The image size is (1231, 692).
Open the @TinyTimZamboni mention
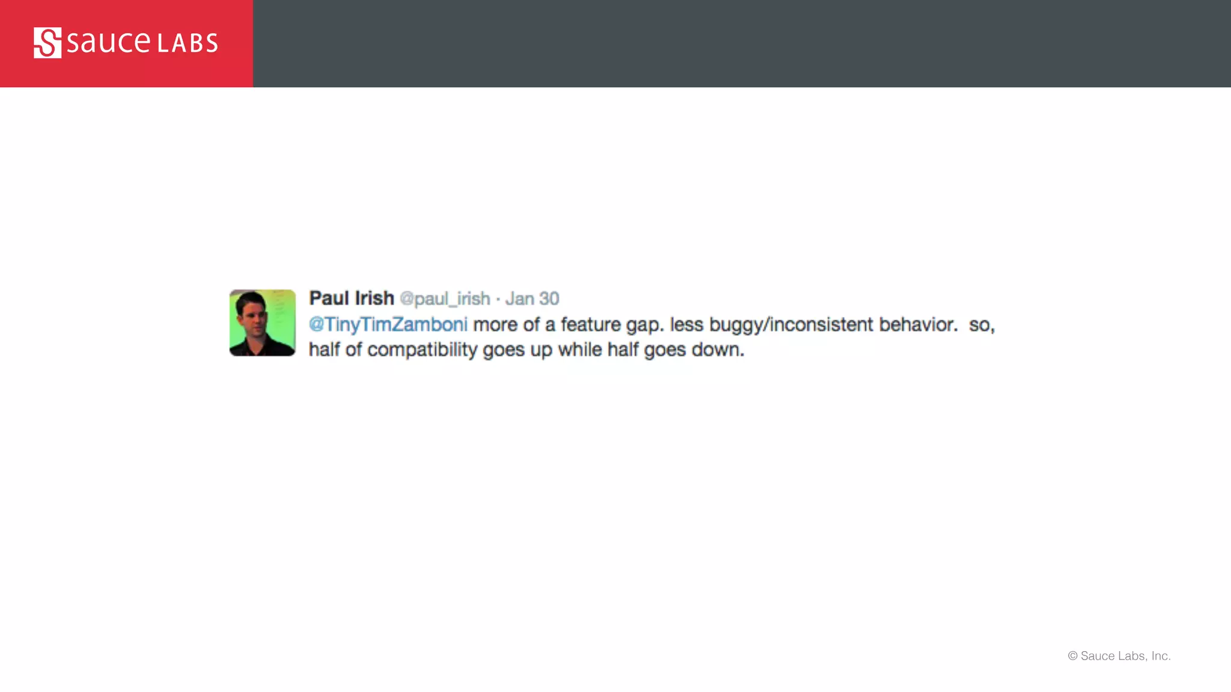(388, 324)
